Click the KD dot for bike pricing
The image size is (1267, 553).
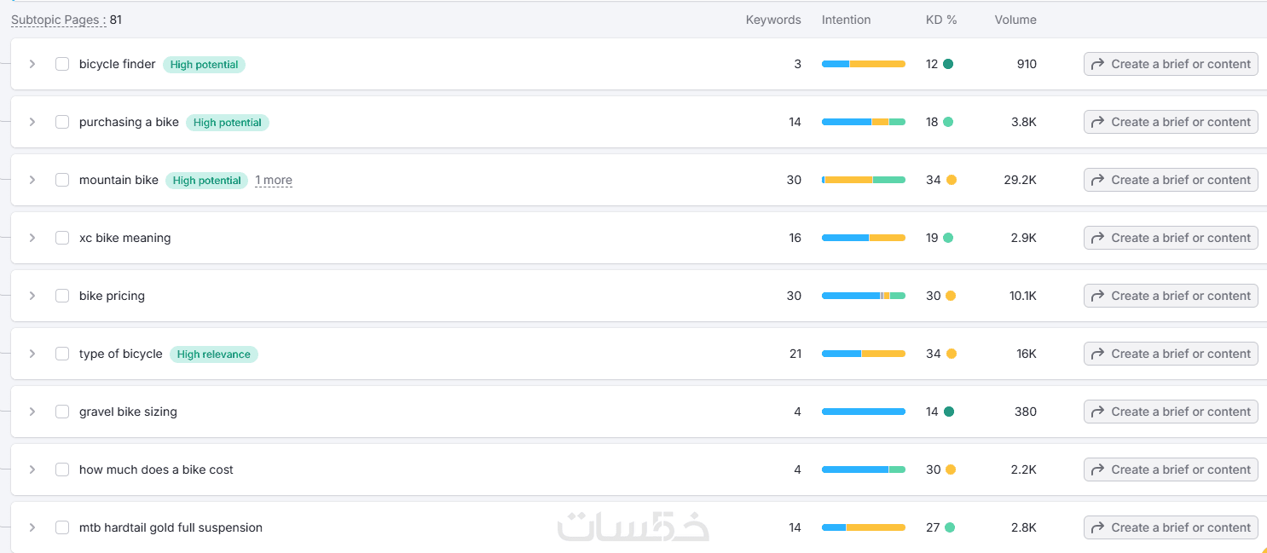951,296
